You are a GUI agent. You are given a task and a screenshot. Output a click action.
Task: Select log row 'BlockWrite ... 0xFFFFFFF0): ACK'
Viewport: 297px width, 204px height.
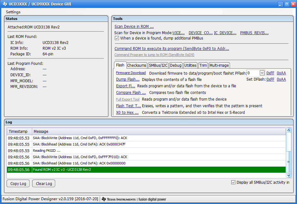(146, 138)
